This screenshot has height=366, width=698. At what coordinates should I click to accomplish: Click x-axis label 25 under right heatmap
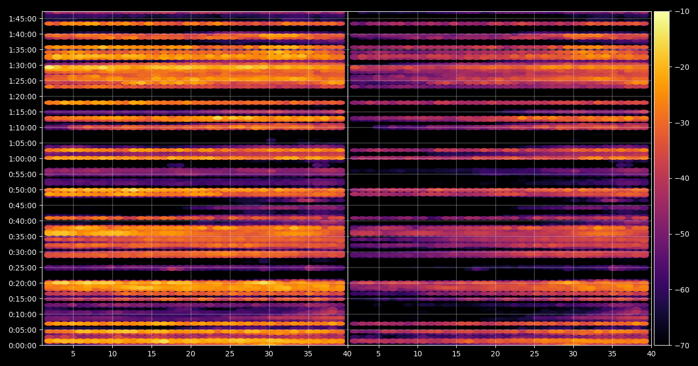[x=534, y=354]
